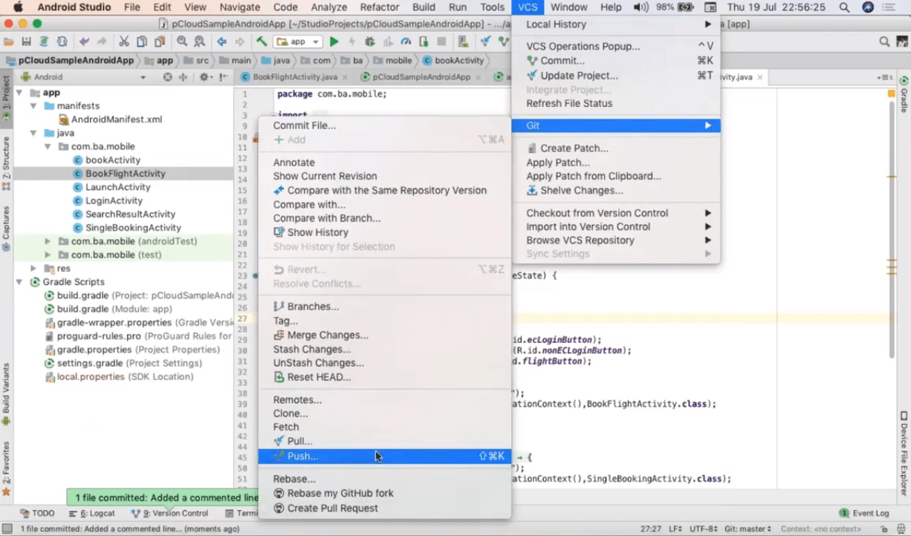Select Branches... in Git submenu
Viewport: 911px width, 536px height.
point(385,307)
